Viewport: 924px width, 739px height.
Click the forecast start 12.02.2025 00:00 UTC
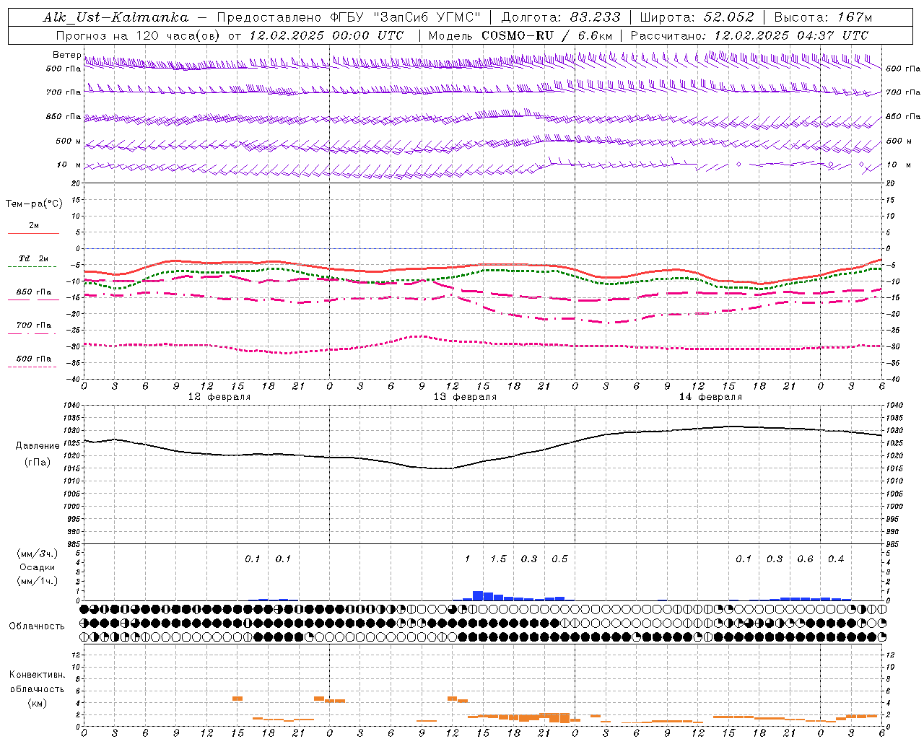coord(326,35)
